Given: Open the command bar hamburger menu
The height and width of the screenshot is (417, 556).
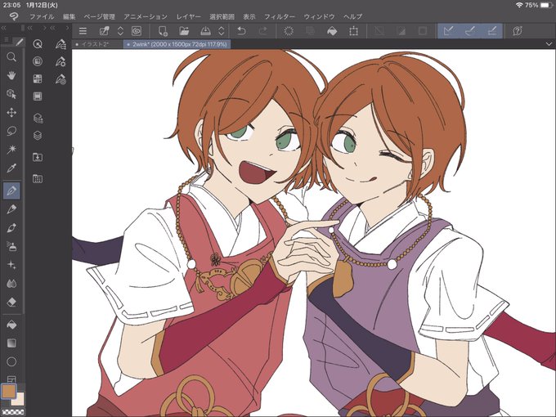Looking at the screenshot, I should pyautogui.click(x=83, y=31).
